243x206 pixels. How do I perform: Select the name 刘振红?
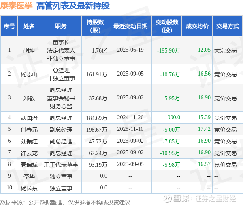pos(29,141)
